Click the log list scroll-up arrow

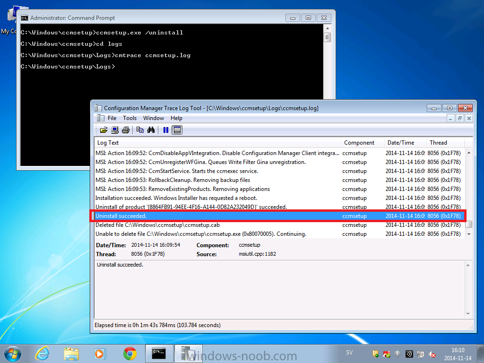pos(469,153)
